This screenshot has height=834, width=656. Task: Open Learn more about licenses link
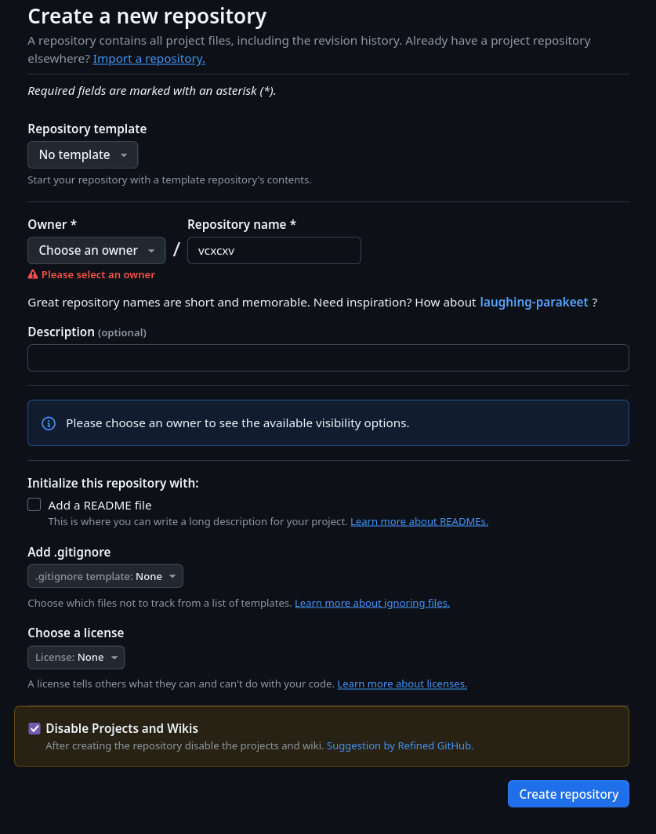tap(402, 684)
